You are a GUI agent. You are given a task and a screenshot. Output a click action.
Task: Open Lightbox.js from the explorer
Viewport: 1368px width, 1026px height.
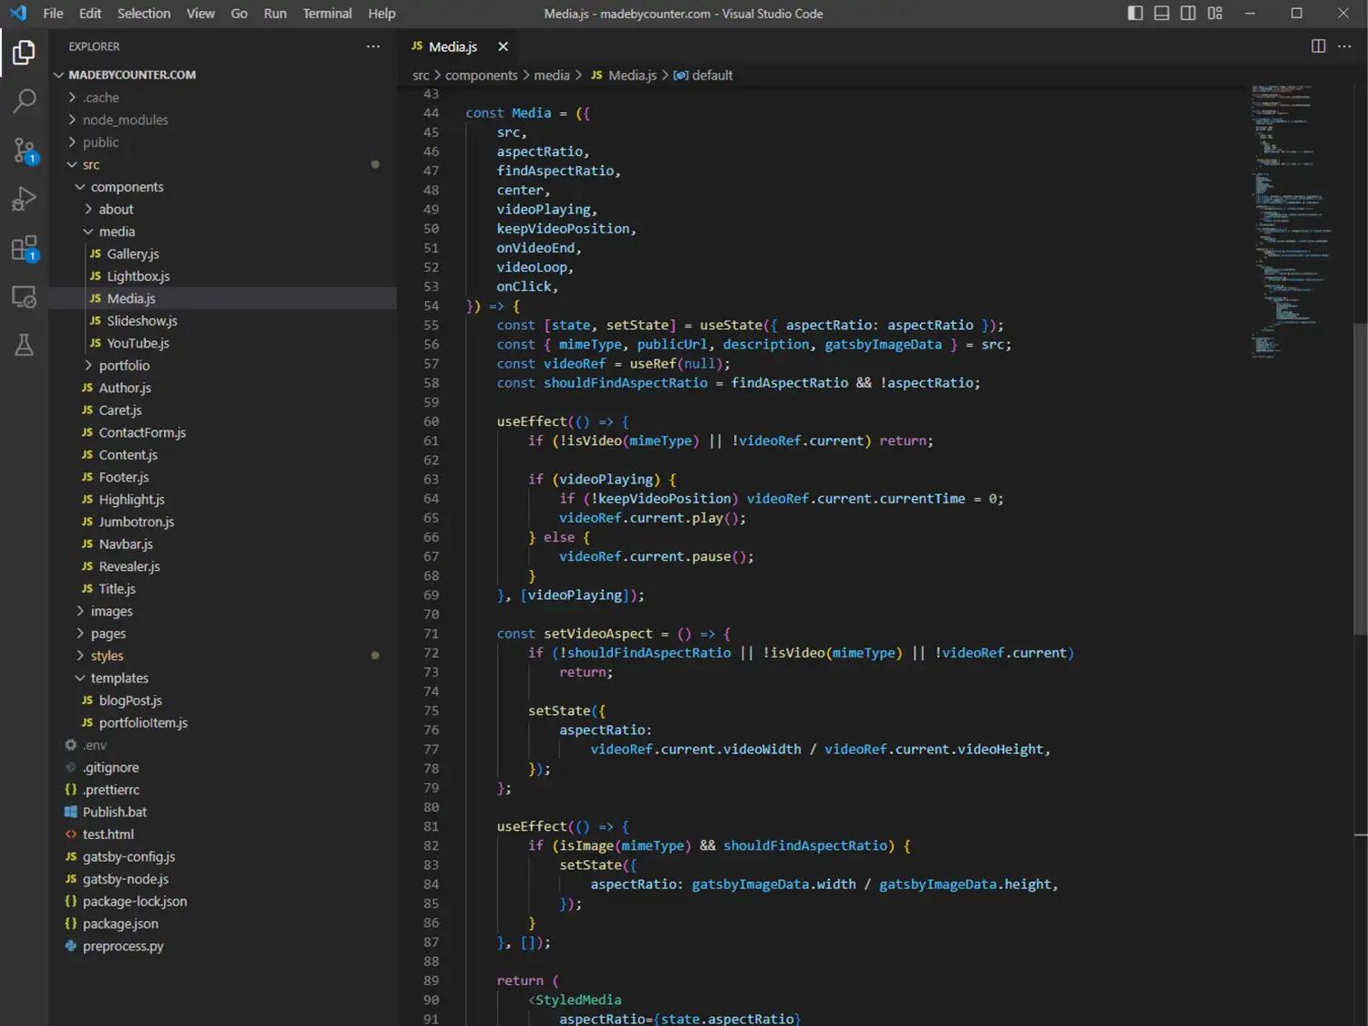(138, 276)
